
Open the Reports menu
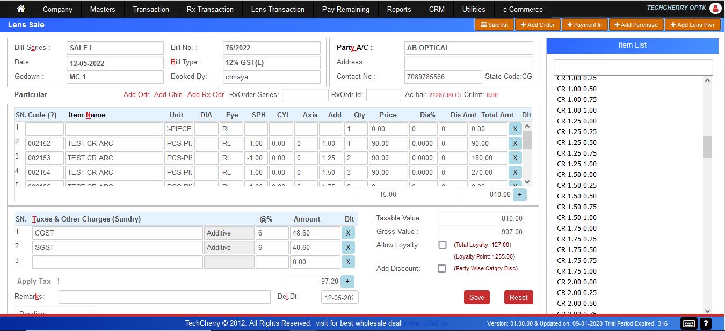tap(399, 9)
